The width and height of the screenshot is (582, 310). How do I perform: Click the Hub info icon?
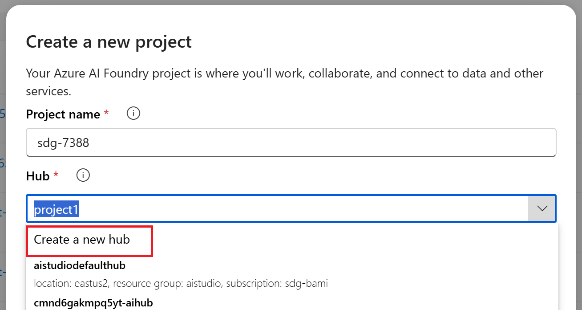pos(83,176)
